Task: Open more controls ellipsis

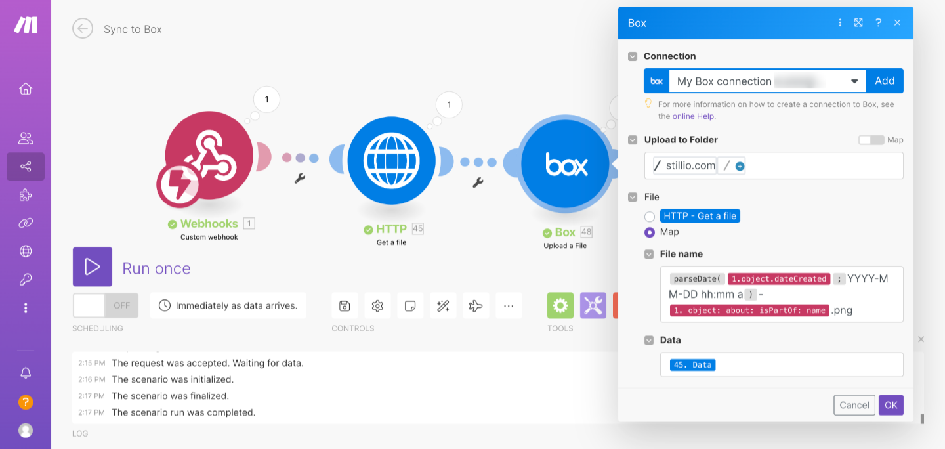Action: click(509, 306)
